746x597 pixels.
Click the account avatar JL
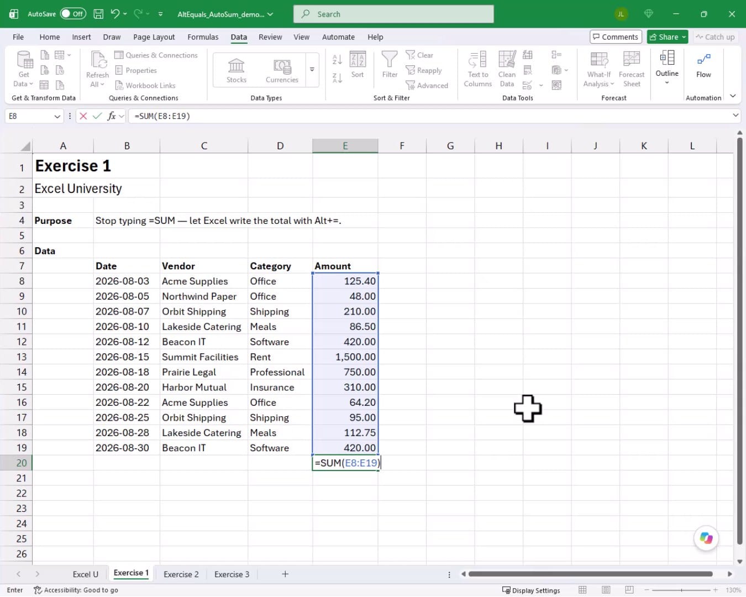coord(621,14)
